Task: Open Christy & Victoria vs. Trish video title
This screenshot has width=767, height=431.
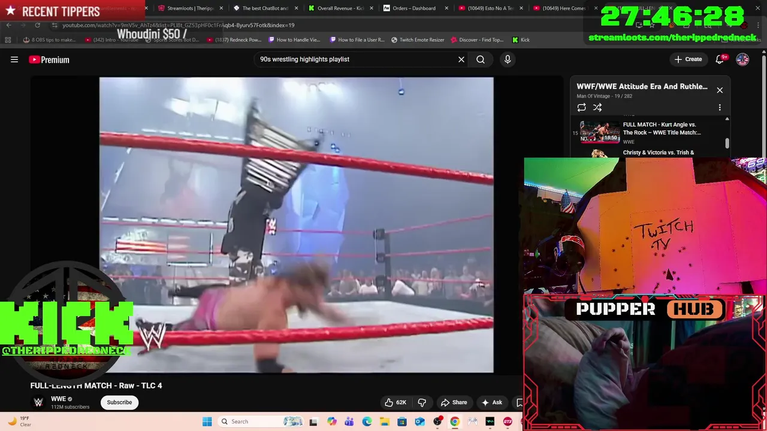Action: (659, 153)
